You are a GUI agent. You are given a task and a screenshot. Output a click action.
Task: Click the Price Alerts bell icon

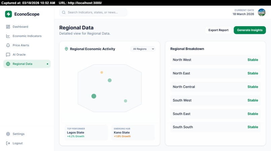[x=8, y=45]
